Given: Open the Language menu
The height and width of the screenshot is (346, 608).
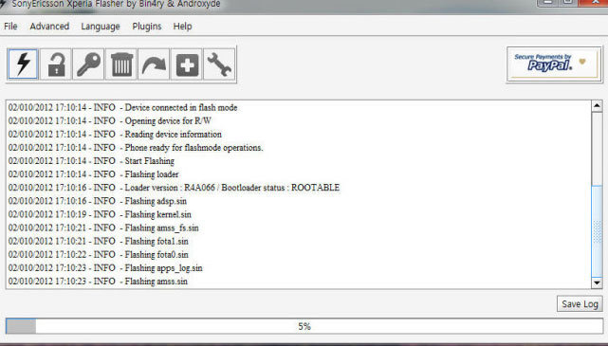Looking at the screenshot, I should (x=101, y=27).
